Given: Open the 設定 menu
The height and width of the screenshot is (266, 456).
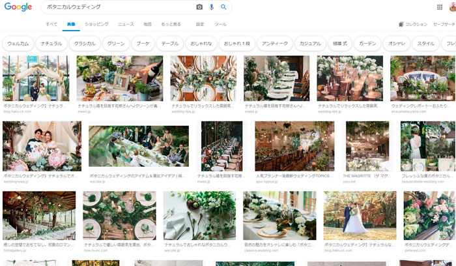Looking at the screenshot, I should click(x=200, y=24).
